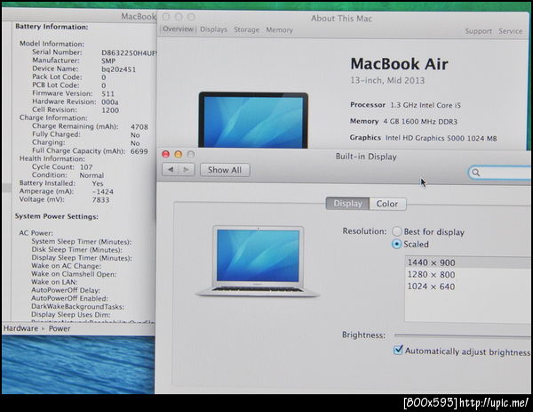The image size is (533, 412).
Task: Select Device Name value bq20z451
Action: [x=119, y=69]
